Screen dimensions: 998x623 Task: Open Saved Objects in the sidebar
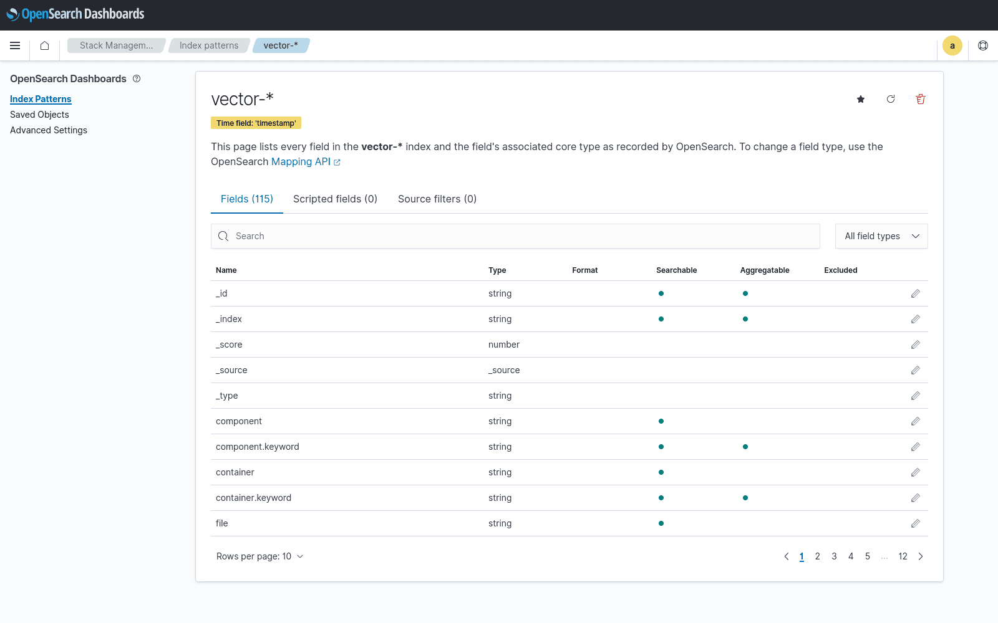pos(39,115)
